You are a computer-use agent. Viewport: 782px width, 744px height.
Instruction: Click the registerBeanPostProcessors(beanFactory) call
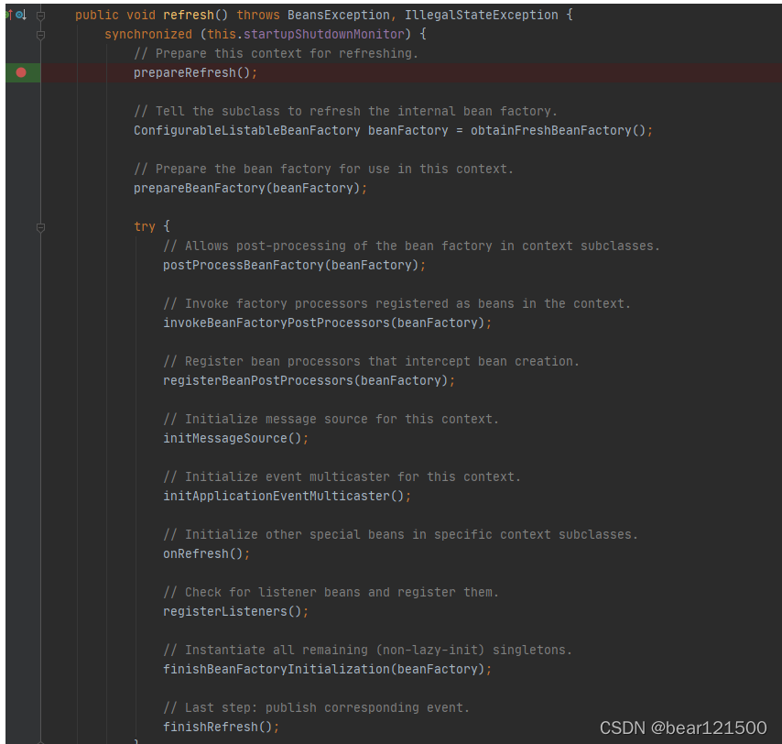coord(305,381)
